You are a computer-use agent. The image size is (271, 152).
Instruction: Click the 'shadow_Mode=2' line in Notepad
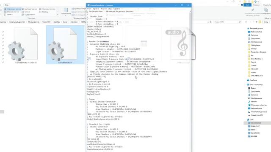[x=94, y=29]
